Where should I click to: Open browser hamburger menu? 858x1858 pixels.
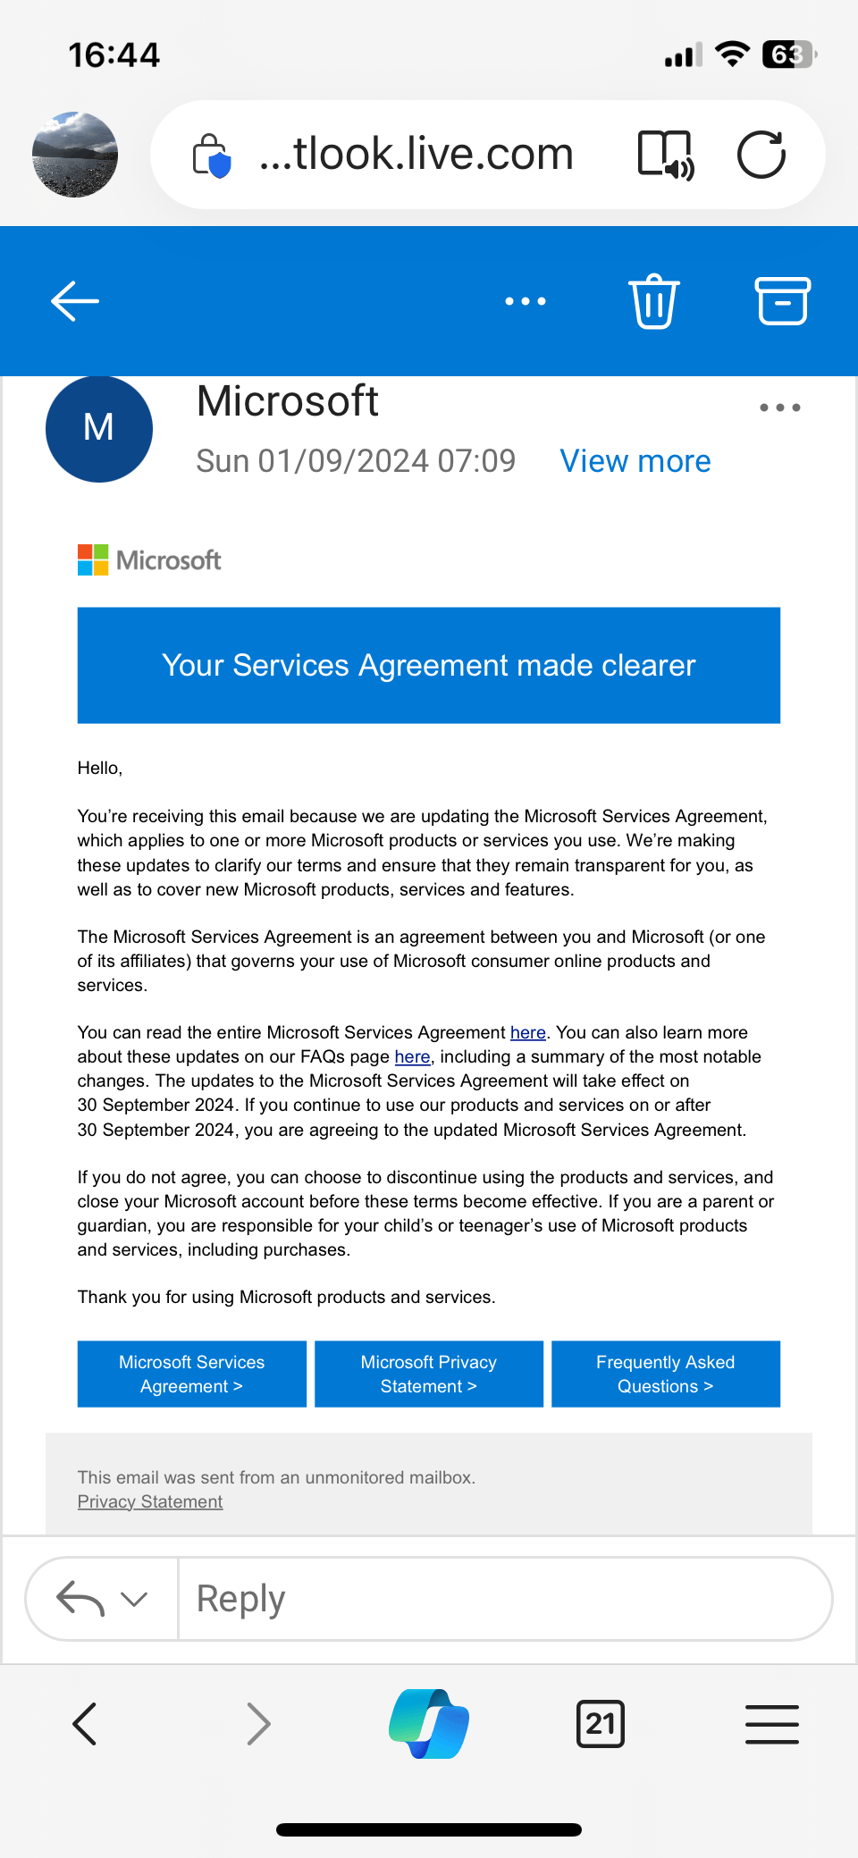pyautogui.click(x=772, y=1724)
